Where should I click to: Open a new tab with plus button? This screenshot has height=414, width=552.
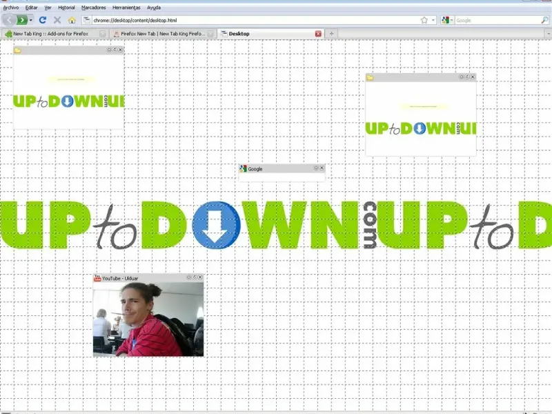pyautogui.click(x=331, y=34)
